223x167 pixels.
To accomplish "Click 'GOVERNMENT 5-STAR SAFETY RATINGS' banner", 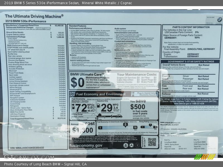I will coord(191,62).
